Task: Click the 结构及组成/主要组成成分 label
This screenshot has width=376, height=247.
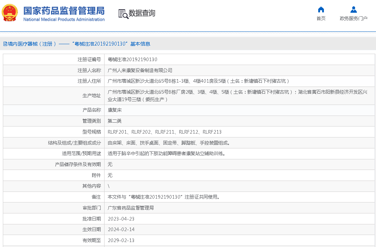Action: click(x=74, y=143)
